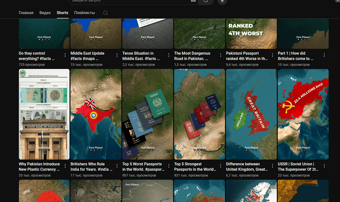Open options menu for "Tense Situation in Middle East"
Image resolution: width=340 pixels, height=202 pixels.
[x=169, y=55]
